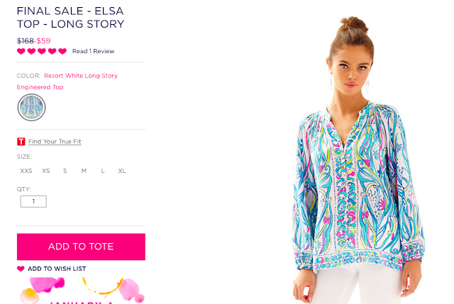Click the quantity input field
The width and height of the screenshot is (454, 304).
pyautogui.click(x=33, y=201)
